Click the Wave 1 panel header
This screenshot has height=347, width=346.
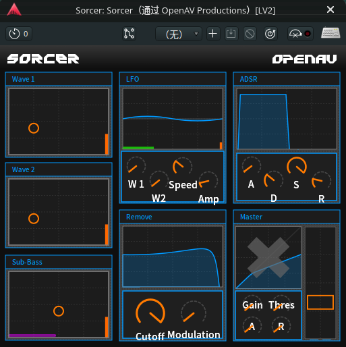pos(59,79)
